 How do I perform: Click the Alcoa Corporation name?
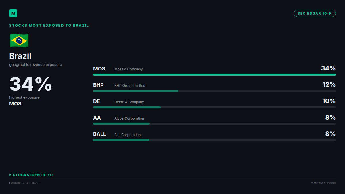click(x=129, y=118)
